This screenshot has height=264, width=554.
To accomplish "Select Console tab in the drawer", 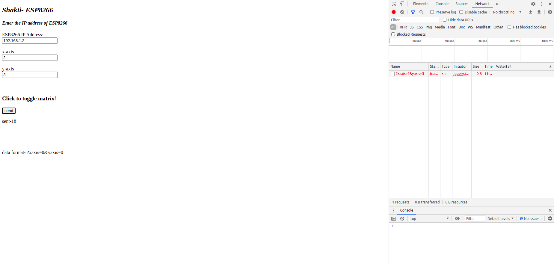I will click(407, 210).
